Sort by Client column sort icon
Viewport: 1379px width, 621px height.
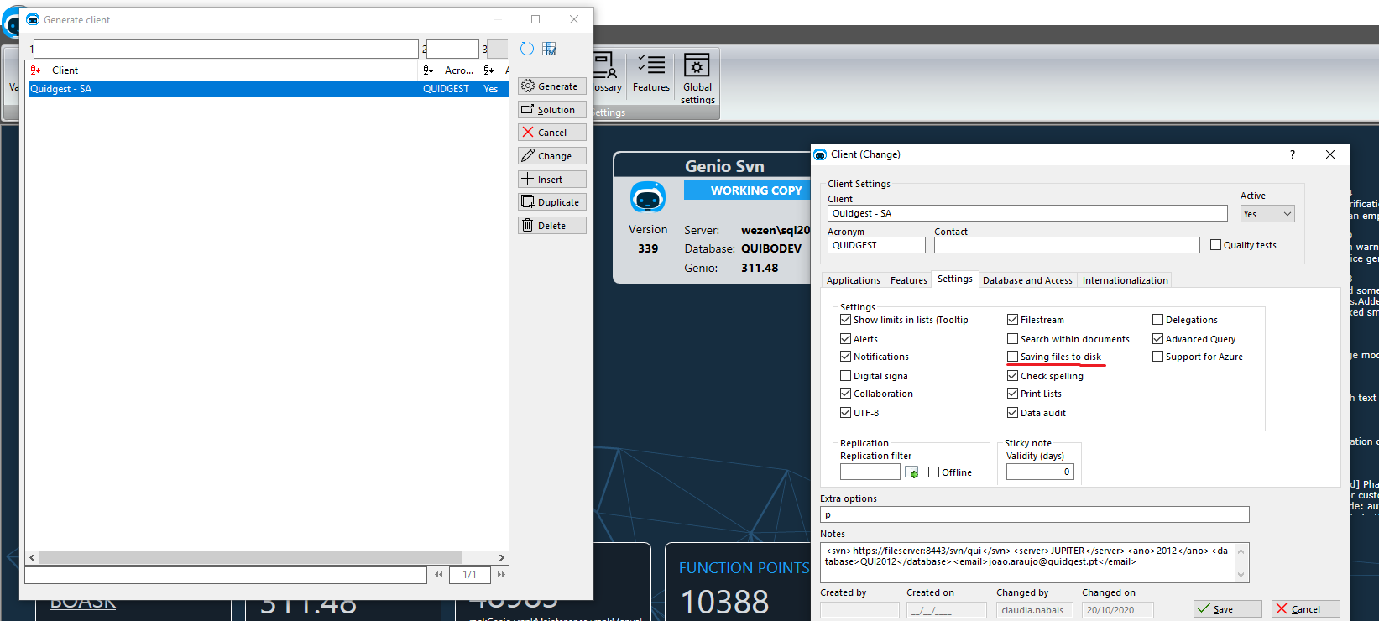35,70
